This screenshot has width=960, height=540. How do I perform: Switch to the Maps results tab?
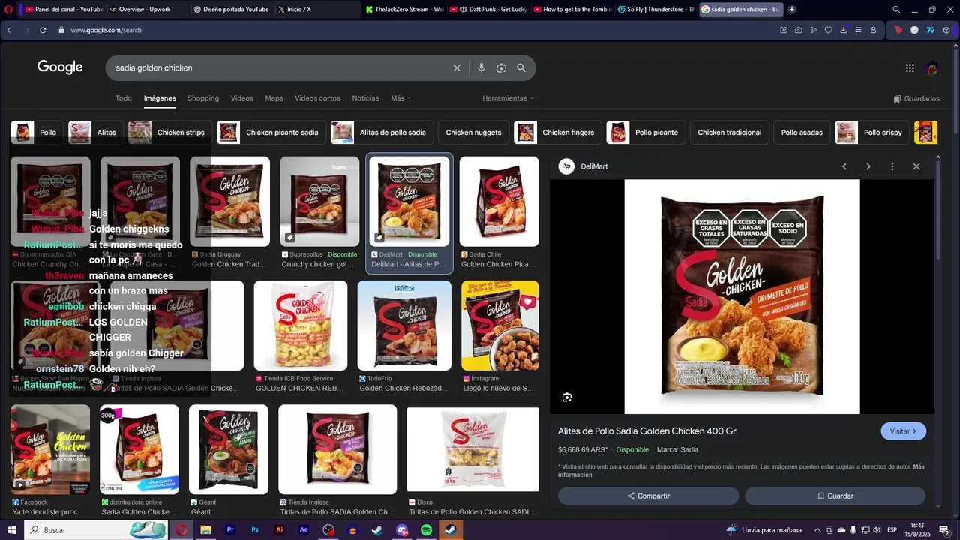coord(274,98)
